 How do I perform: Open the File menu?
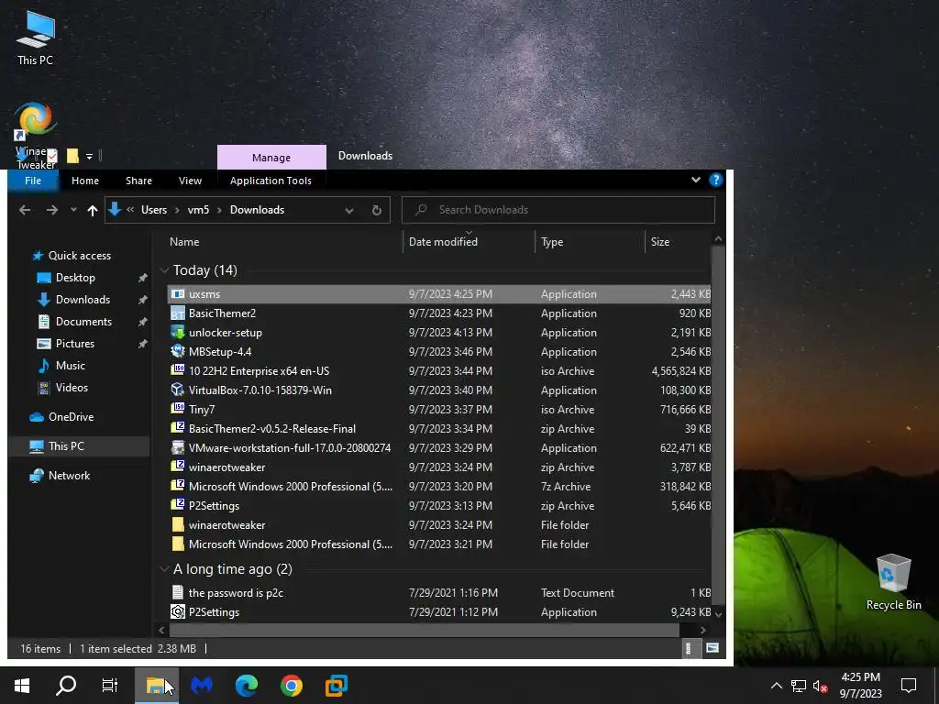pyautogui.click(x=33, y=181)
